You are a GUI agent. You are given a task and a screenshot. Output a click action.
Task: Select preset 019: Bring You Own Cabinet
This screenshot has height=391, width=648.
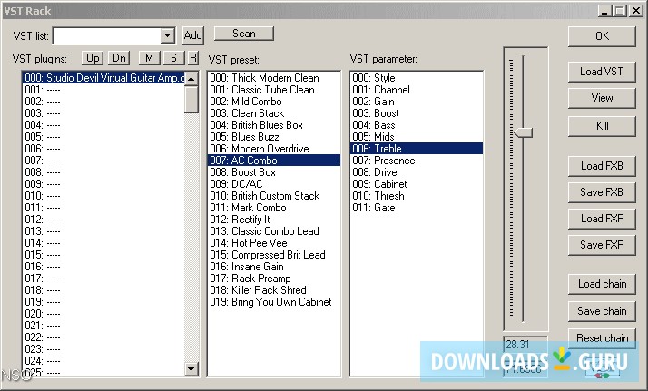(274, 302)
